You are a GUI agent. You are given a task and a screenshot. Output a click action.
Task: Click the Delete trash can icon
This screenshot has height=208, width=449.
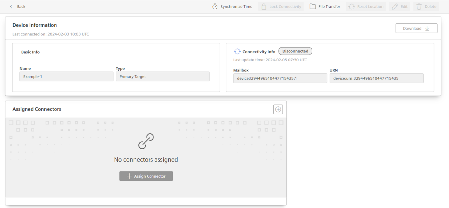point(419,7)
